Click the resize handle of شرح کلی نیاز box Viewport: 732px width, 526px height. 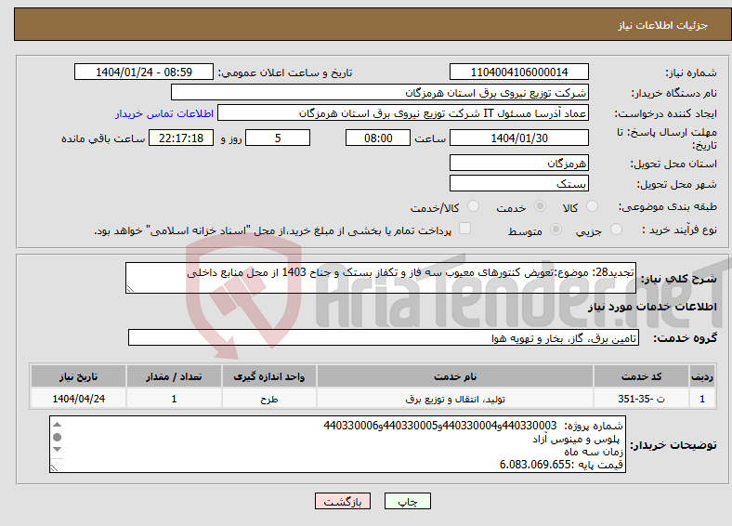pos(130,289)
